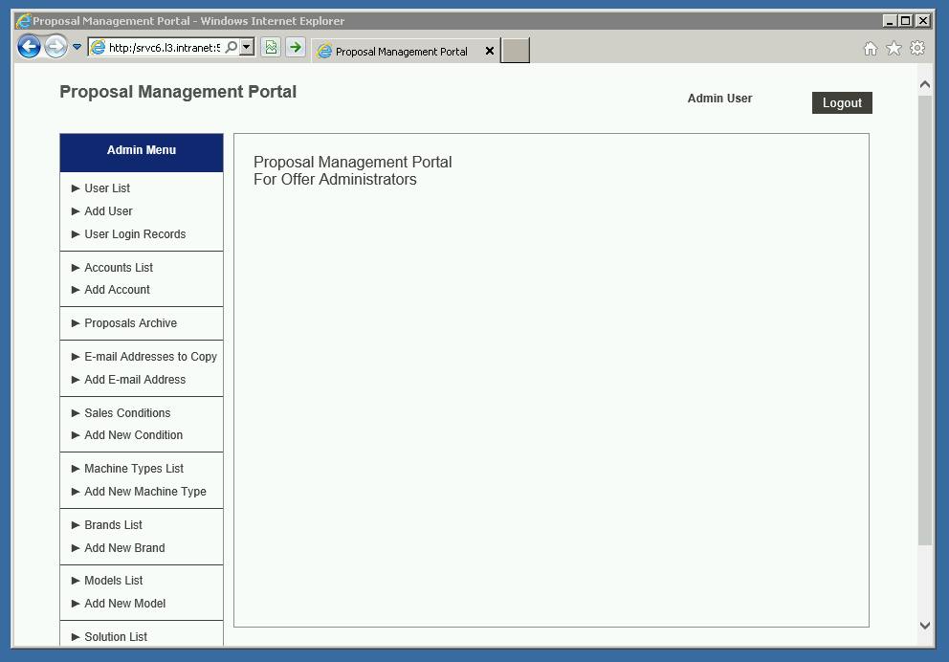The height and width of the screenshot is (662, 949).
Task: Click the Internet Explorer title bar icon
Action: click(x=24, y=21)
